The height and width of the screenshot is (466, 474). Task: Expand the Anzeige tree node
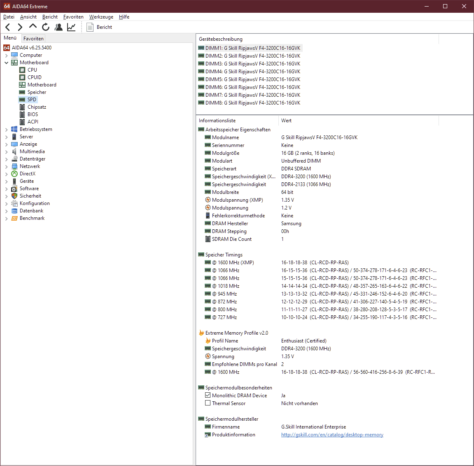(x=6, y=144)
